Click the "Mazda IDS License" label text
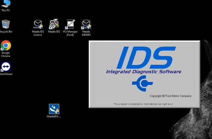 click(x=38, y=33)
